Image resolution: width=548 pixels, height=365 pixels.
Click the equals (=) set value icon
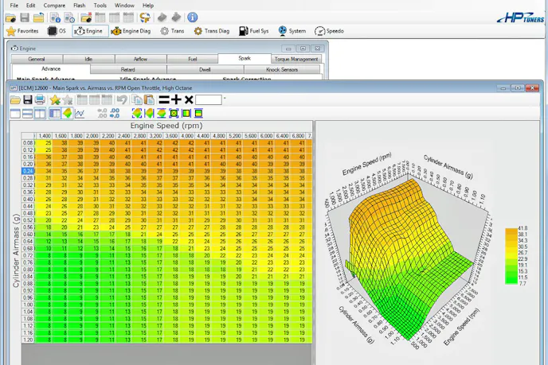pos(163,100)
